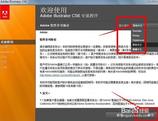
Task: Click the Adobe Illustrator CS6 window title
Action: coord(14,2)
